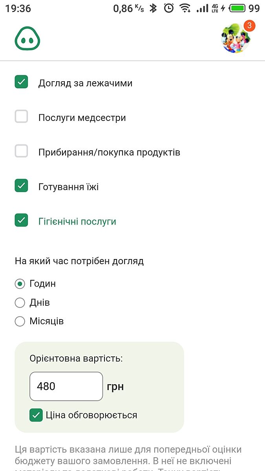Uncheck the Готування їжі checkbox
Viewport: 265px width, 471px height.
pyautogui.click(x=21, y=186)
